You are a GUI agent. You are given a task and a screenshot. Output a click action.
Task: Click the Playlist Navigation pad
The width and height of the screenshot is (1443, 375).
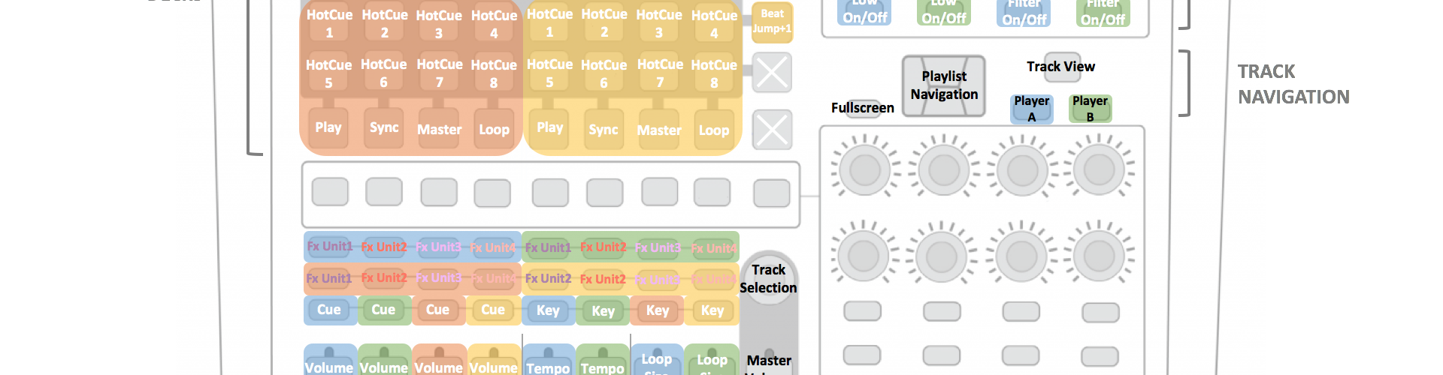pos(944,85)
